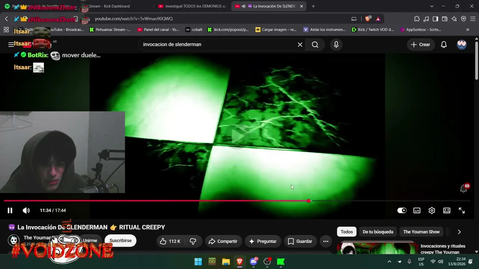Click the Preguntar button
Screen dimensions: 479x269
(x=263, y=241)
